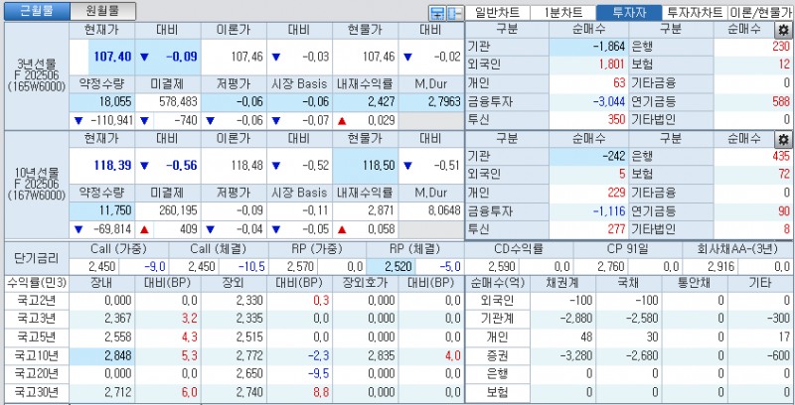Screen dimensions: 795x405
Task: Click the 10년선물 F 202506 contract label
Action: 37,185
